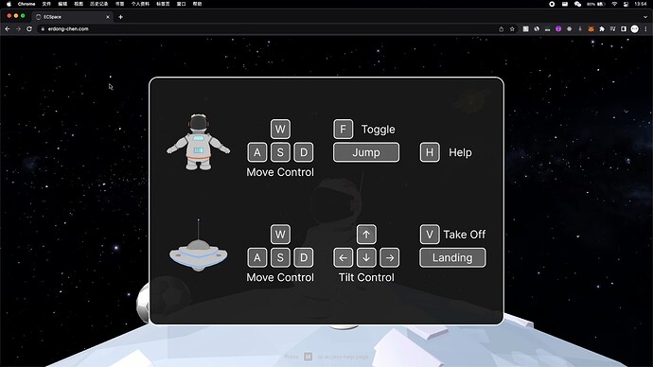Click the Landing spacebar button
Screen dimensions: 653x367
(x=452, y=257)
